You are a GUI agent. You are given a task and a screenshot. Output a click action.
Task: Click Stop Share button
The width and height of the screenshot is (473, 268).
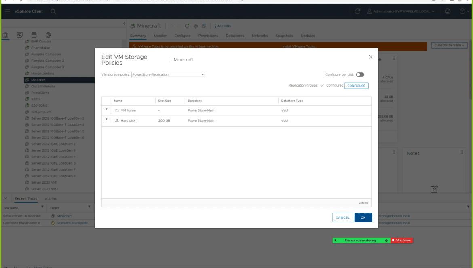click(401, 240)
